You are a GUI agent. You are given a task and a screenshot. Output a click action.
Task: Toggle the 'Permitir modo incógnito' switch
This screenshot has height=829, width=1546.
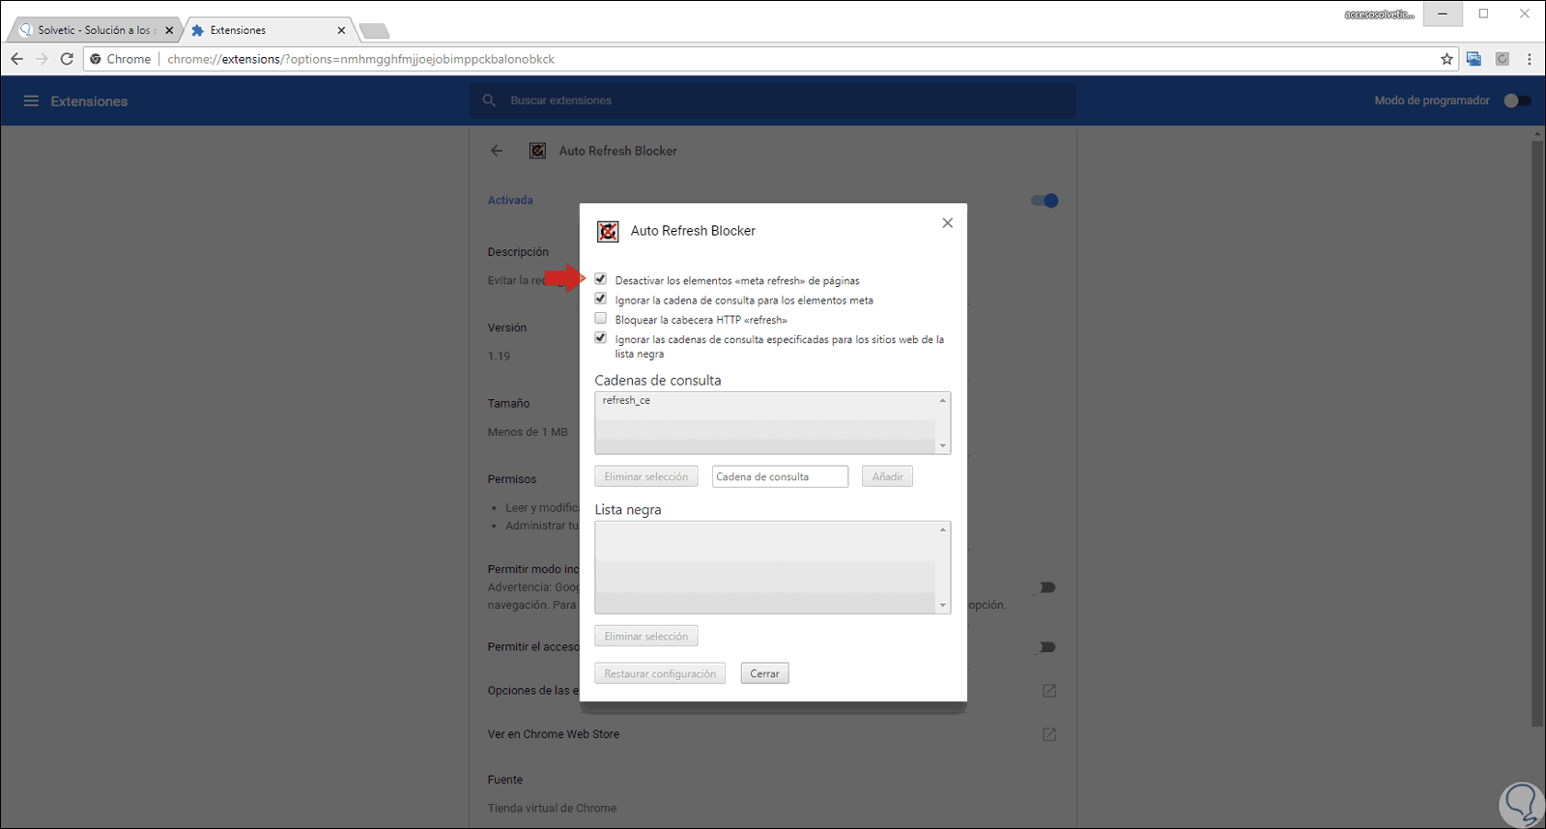coord(1045,587)
